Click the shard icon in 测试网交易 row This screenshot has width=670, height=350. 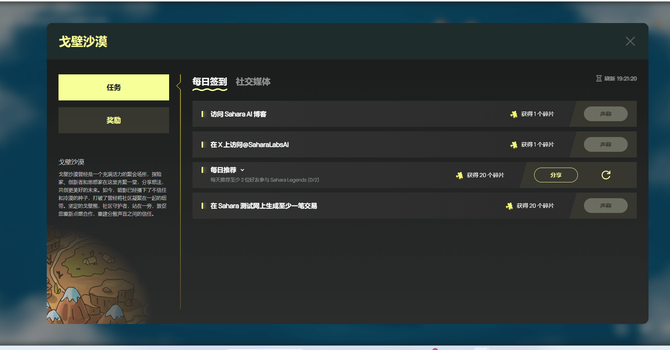pos(509,206)
